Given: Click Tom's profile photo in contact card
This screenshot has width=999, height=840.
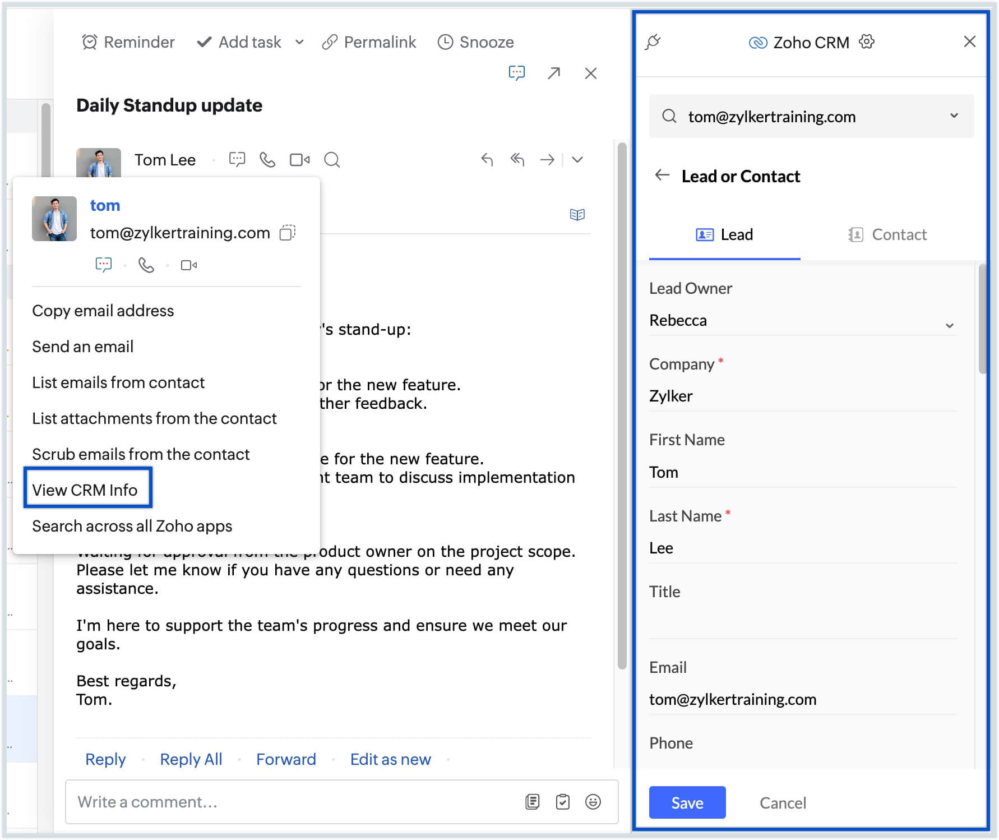Looking at the screenshot, I should 54,219.
